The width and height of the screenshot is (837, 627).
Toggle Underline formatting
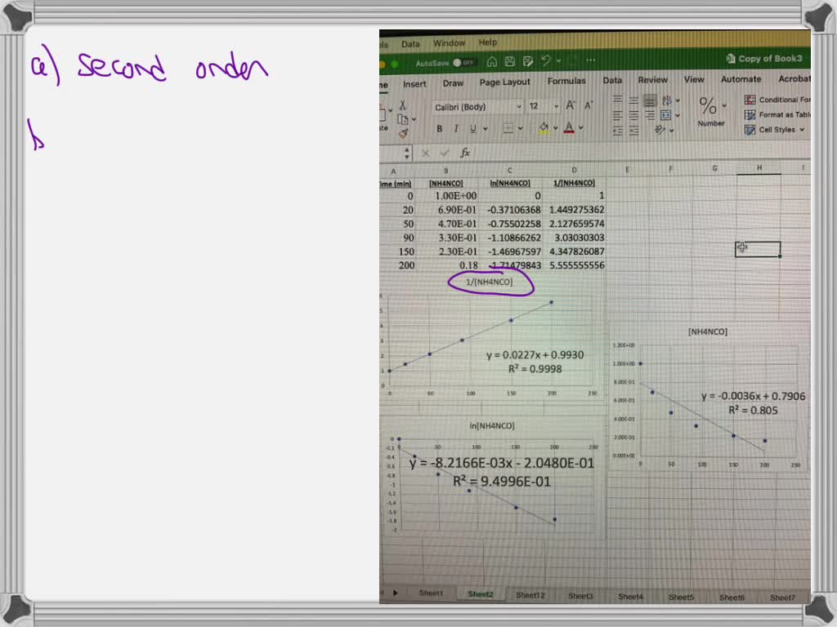pos(474,128)
